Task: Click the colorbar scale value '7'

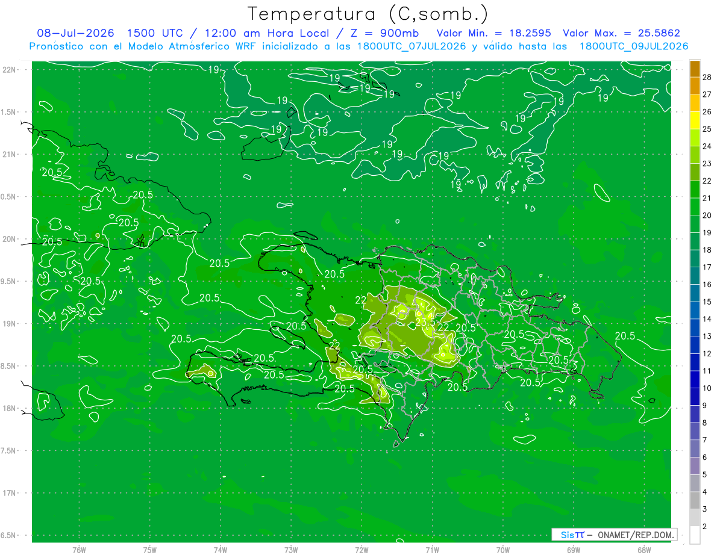Action: point(706,440)
